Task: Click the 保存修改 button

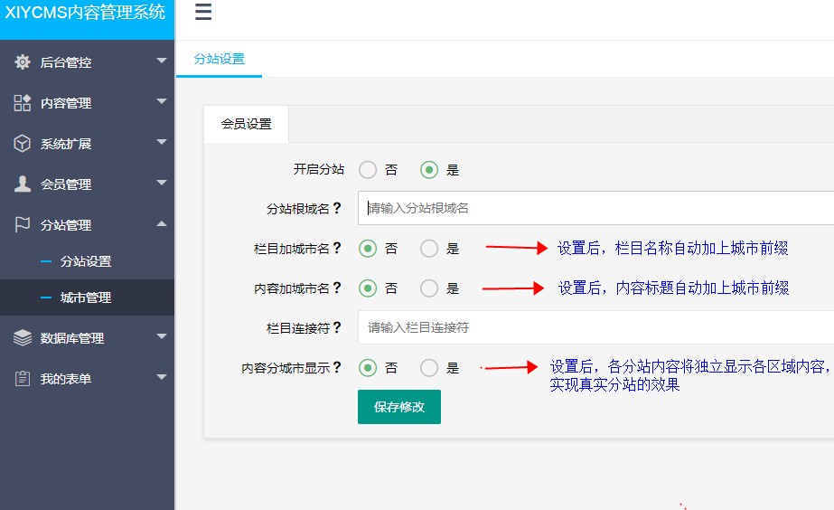Action: click(x=398, y=407)
